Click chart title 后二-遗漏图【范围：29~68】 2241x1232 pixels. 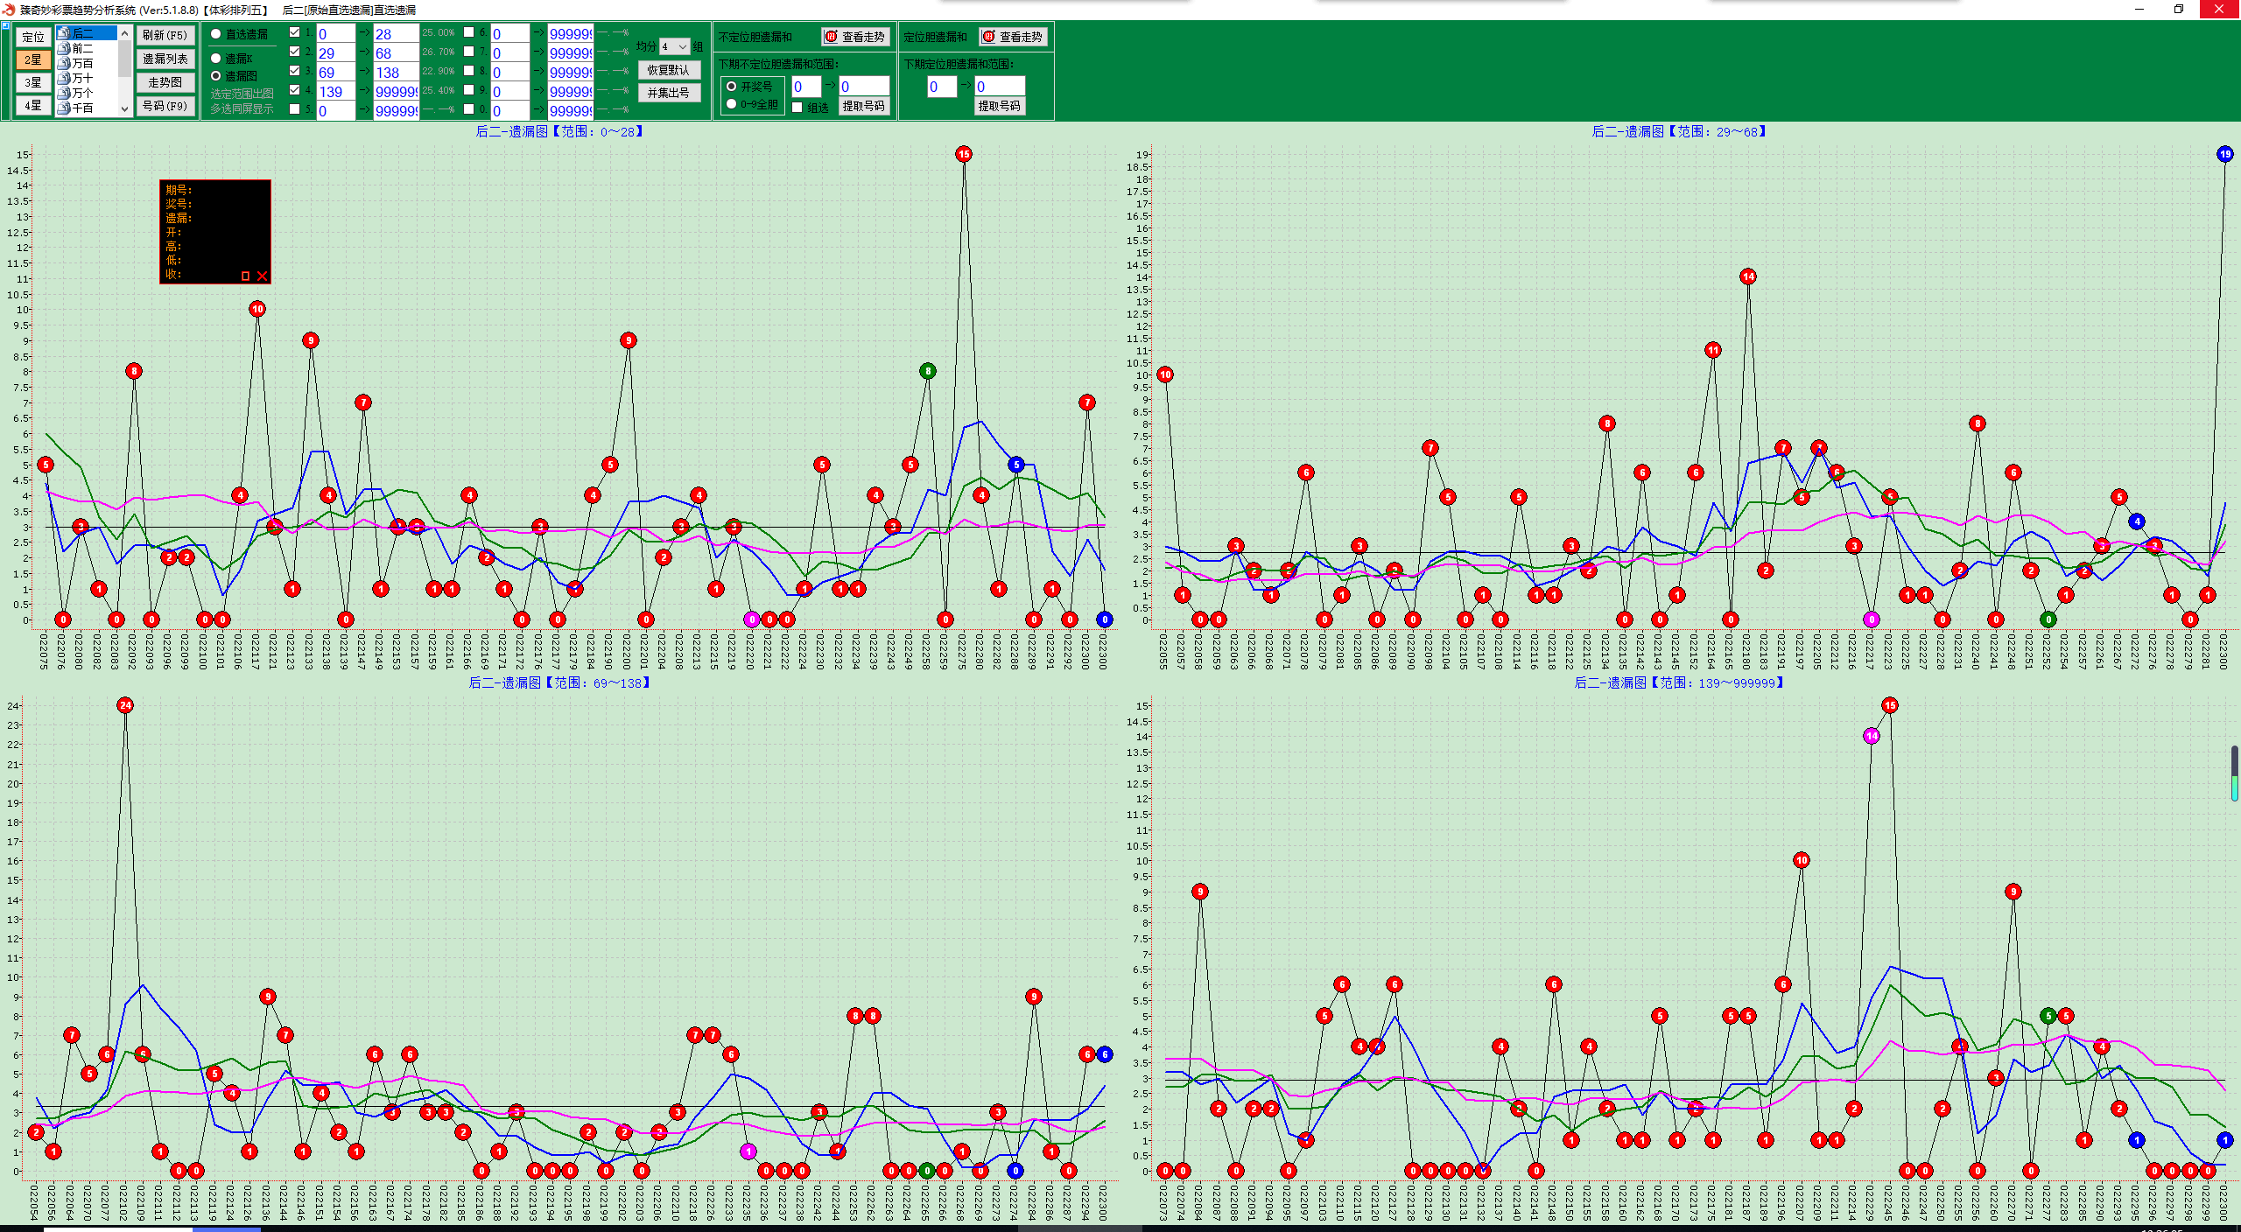tap(1679, 131)
